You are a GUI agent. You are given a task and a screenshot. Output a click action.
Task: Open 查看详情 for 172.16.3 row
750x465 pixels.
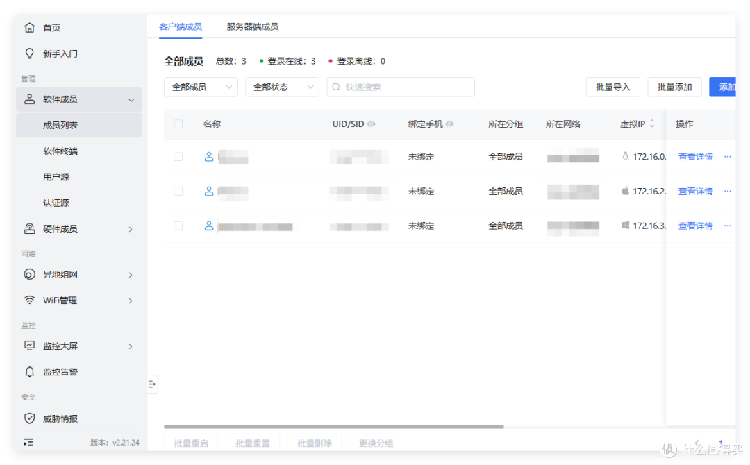click(695, 226)
